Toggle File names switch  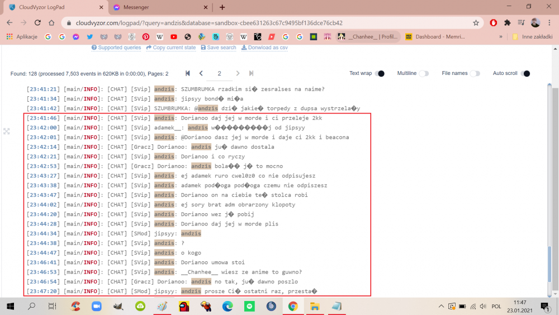pyautogui.click(x=475, y=73)
